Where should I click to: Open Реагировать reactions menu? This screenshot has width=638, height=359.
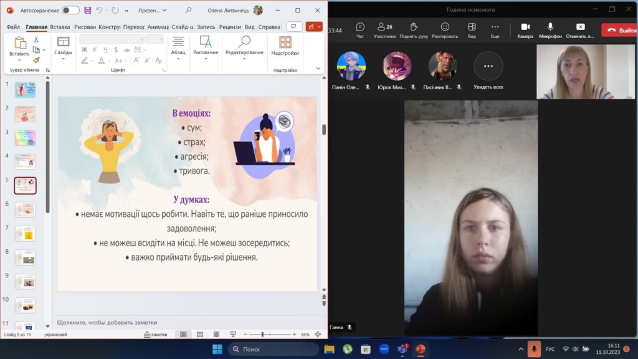click(x=445, y=29)
